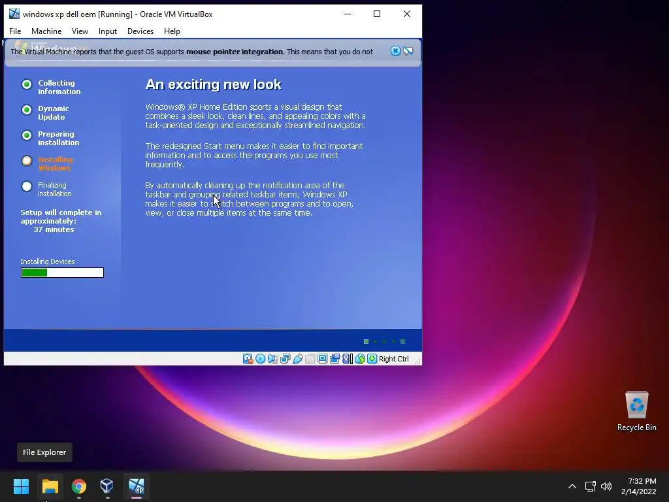Click the don't-show-again notification icon
This screenshot has width=669, height=502.
[408, 51]
